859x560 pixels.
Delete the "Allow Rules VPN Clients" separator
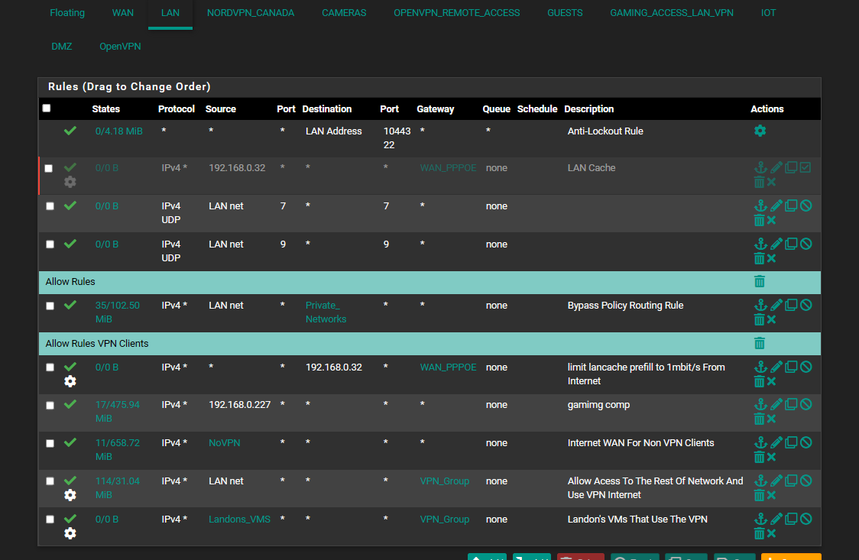[759, 343]
